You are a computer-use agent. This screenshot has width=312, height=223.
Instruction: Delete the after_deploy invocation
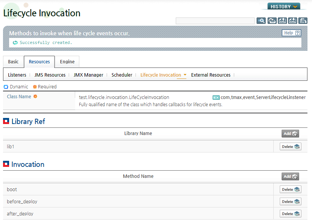coord(290,214)
